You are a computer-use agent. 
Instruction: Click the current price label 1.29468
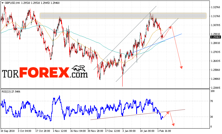tap(215, 37)
